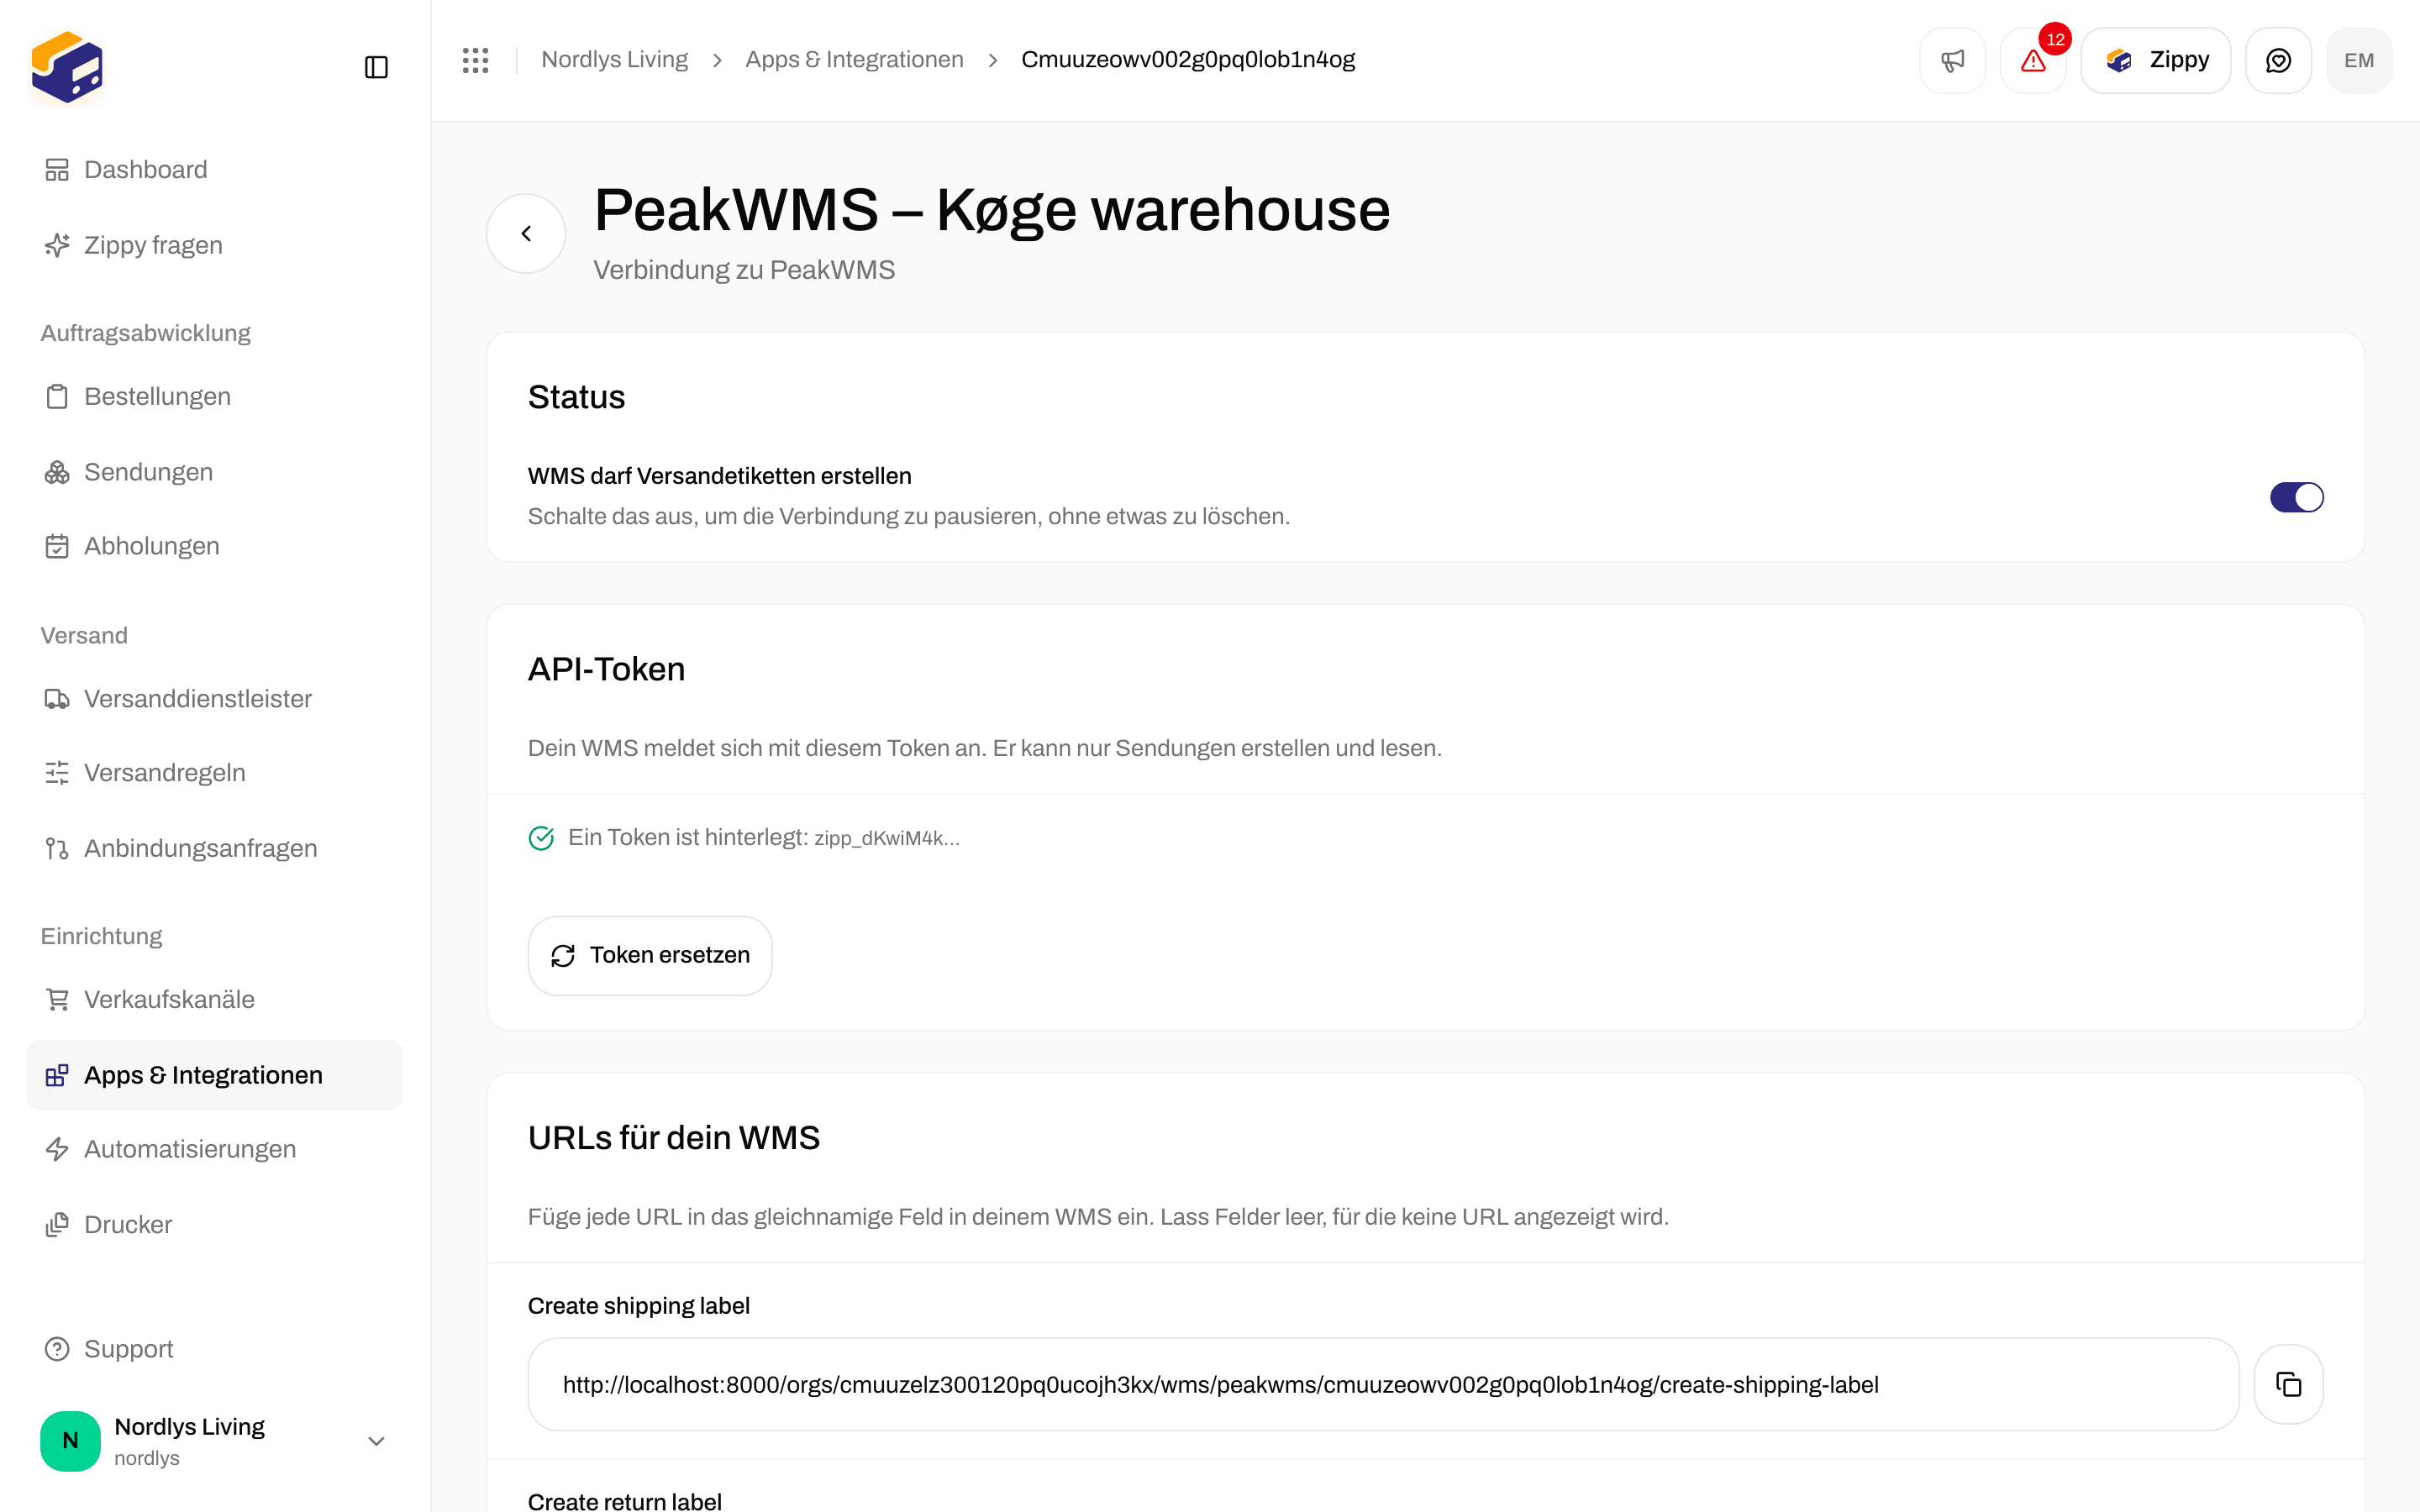2420x1512 pixels.
Task: Select Apps & Integrationen in sidebar
Action: (215, 1075)
